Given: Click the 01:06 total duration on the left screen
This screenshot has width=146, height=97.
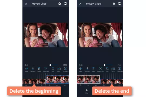Looking at the screenshot, I should pos(65,65).
